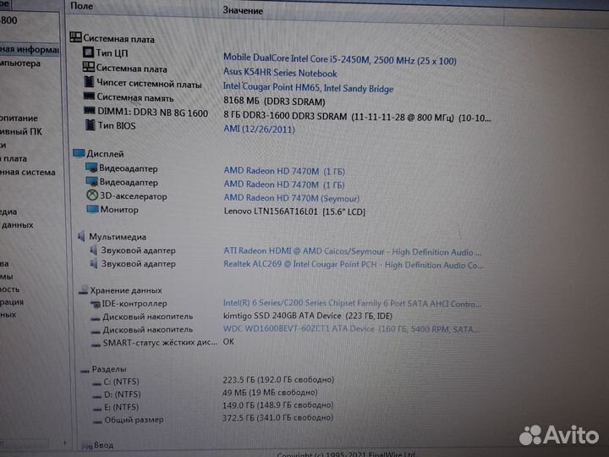Image resolution: width=609 pixels, height=457 pixels.
Task: Click the Мультимедиа speaker icon
Action: [x=81, y=235]
